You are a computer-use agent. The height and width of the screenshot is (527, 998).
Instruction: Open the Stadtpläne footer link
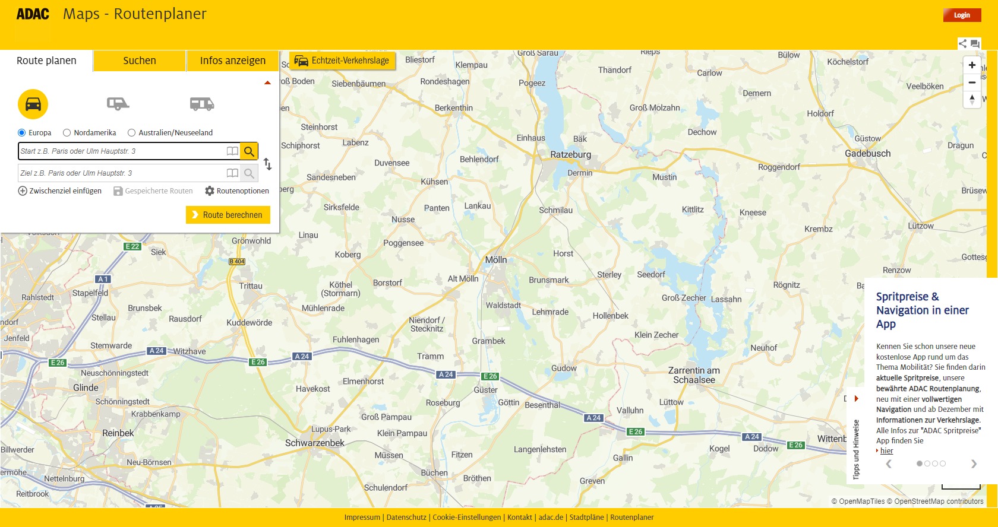[x=587, y=518]
